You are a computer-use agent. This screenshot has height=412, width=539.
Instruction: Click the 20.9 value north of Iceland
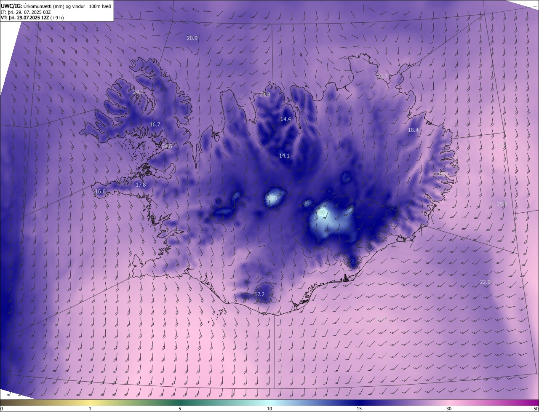pyautogui.click(x=192, y=38)
